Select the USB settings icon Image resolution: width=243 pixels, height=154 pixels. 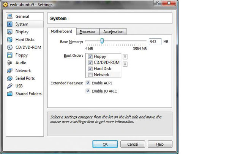tap(10, 86)
